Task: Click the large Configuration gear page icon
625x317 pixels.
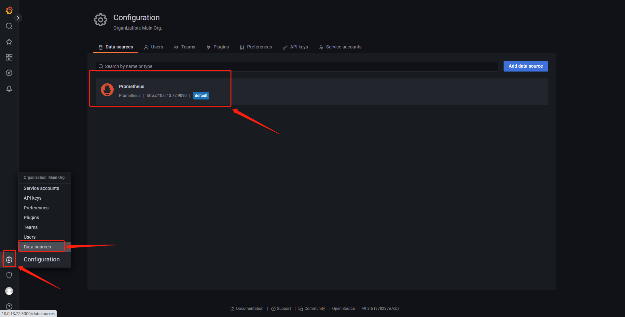Action: pyautogui.click(x=101, y=20)
